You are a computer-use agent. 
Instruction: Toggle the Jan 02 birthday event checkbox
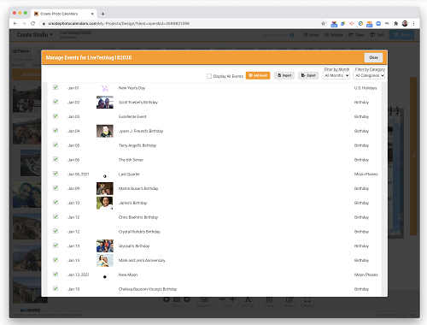click(x=56, y=102)
